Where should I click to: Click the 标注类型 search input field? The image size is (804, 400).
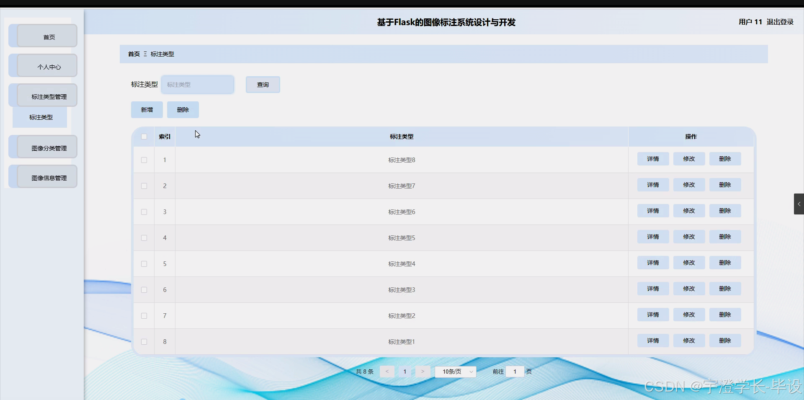tap(197, 84)
